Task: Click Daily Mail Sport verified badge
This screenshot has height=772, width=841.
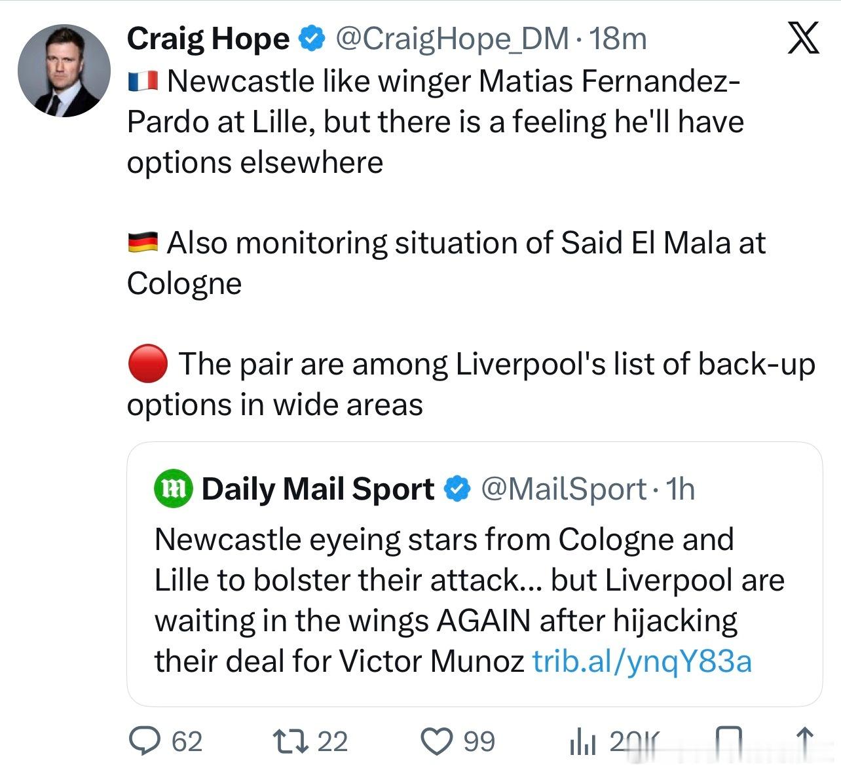Action: (x=457, y=489)
